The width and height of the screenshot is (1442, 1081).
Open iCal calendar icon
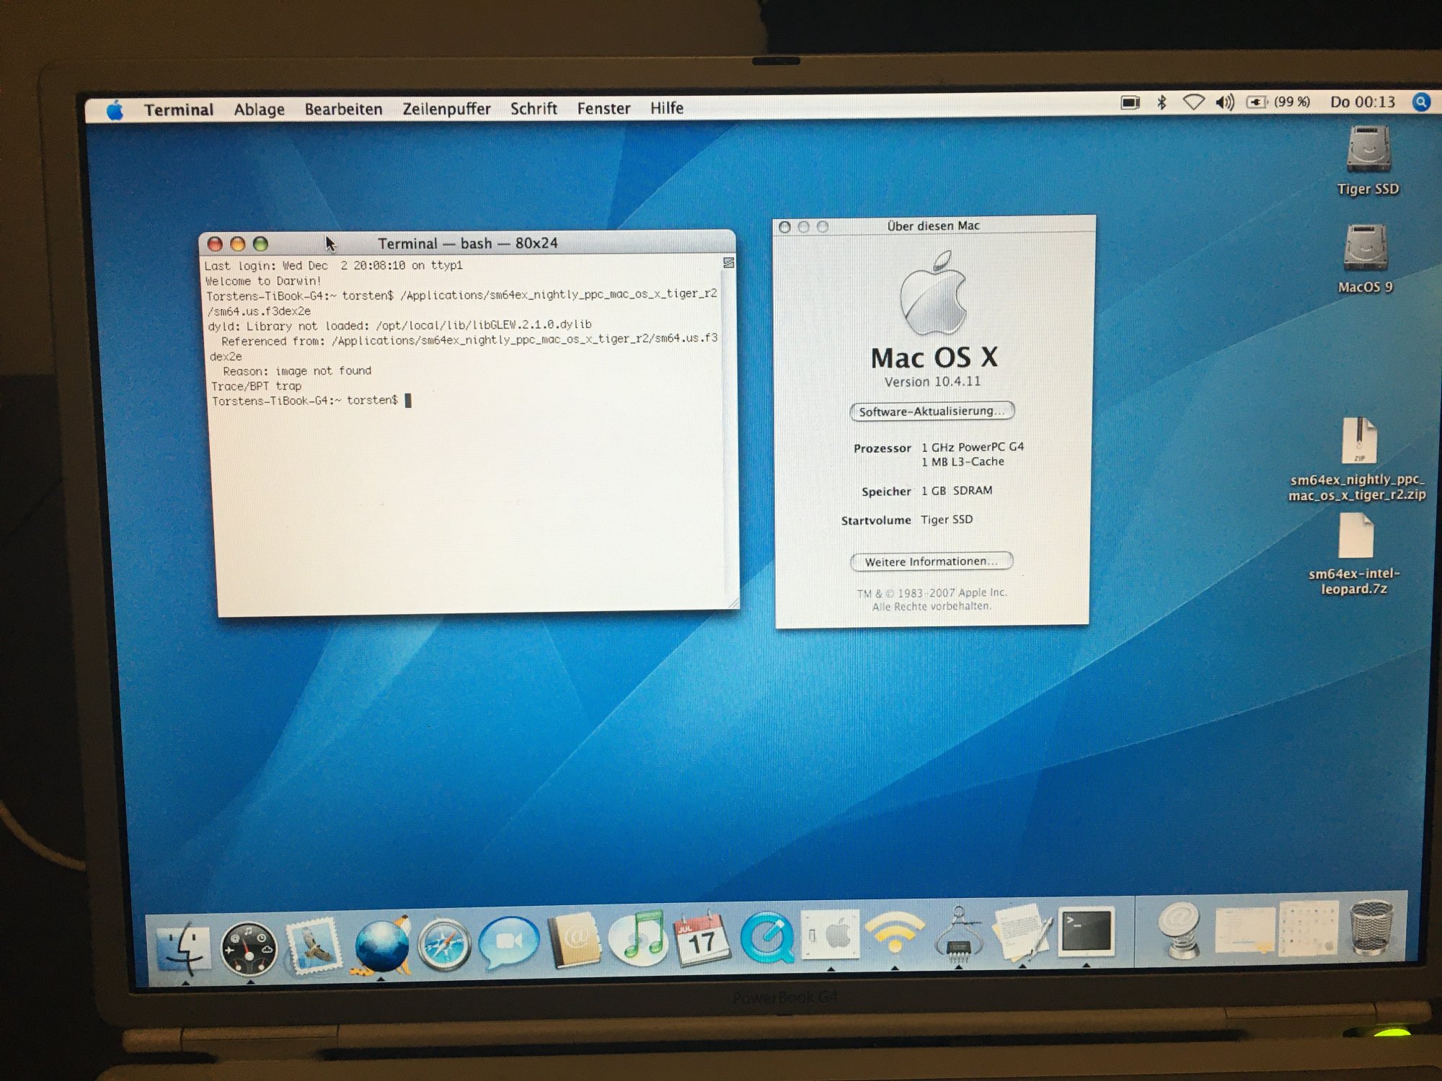[x=702, y=939]
